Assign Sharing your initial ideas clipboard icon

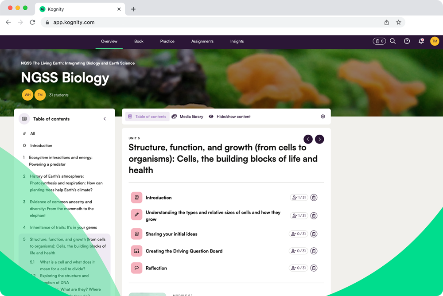(314, 234)
